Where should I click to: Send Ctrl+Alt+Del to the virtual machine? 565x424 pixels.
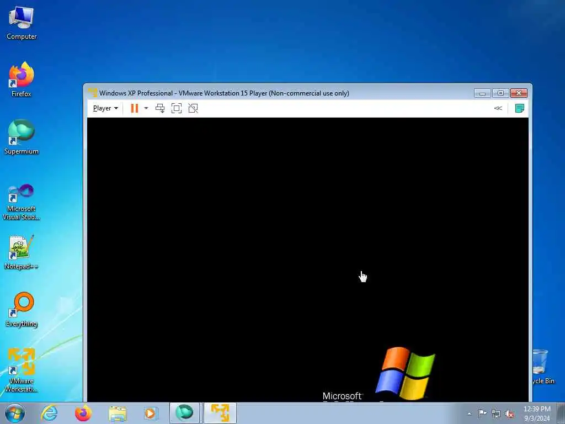click(159, 108)
